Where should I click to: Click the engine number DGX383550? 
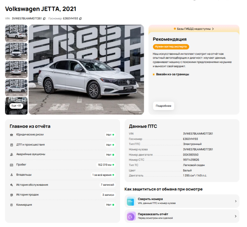tap(190, 154)
